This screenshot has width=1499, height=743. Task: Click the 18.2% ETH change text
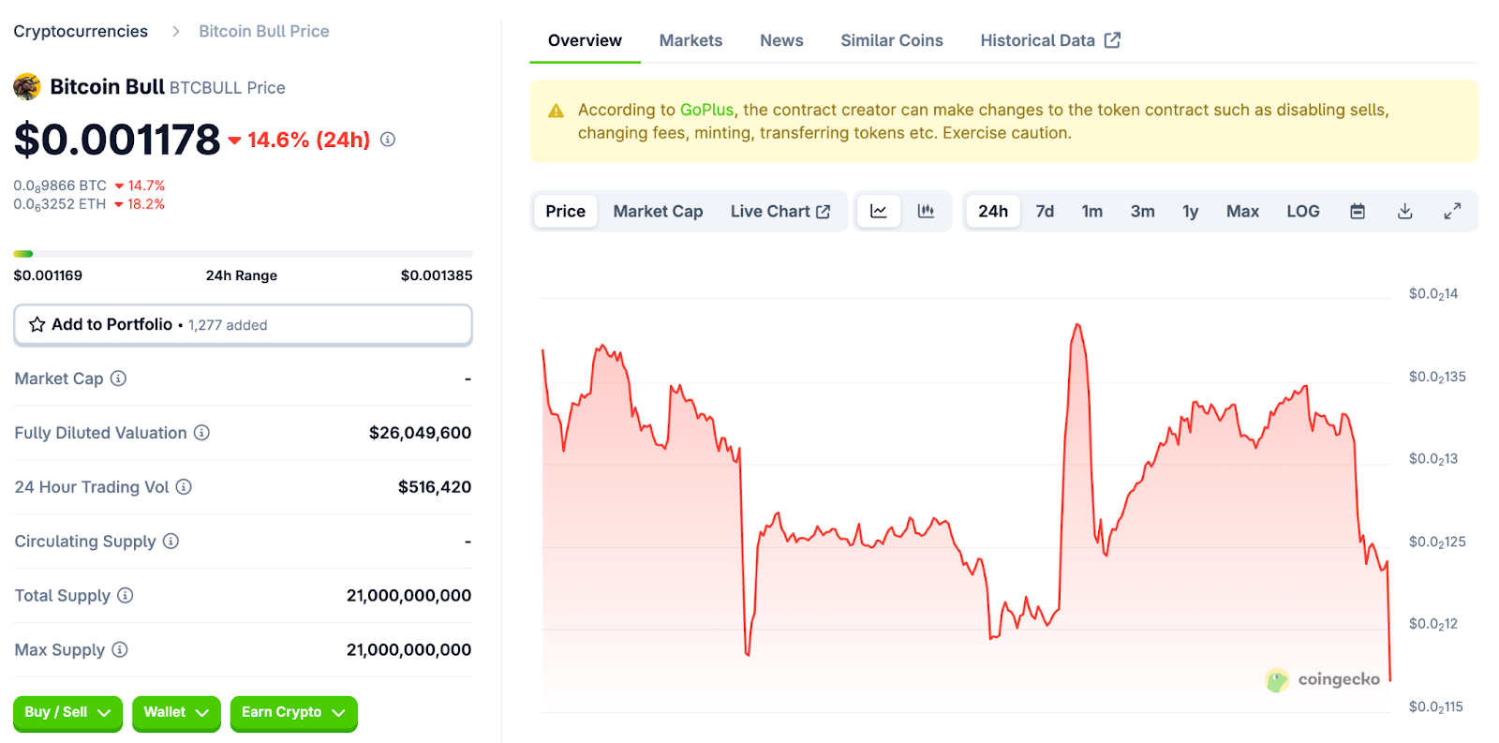(x=146, y=204)
